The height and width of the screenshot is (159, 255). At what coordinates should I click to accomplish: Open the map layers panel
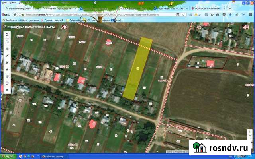coord(7,48)
